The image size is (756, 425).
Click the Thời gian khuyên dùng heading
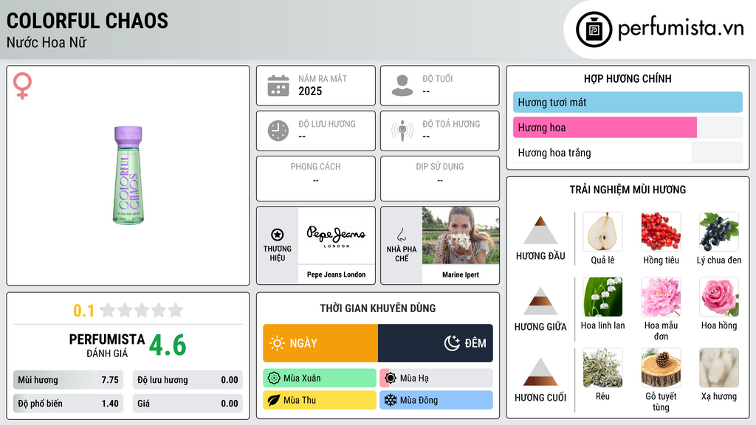coord(378,308)
